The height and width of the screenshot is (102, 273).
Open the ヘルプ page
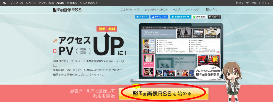click(176, 10)
